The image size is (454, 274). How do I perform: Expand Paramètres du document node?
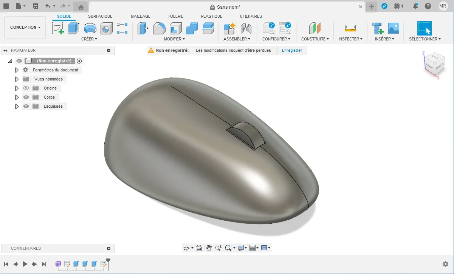pos(17,70)
